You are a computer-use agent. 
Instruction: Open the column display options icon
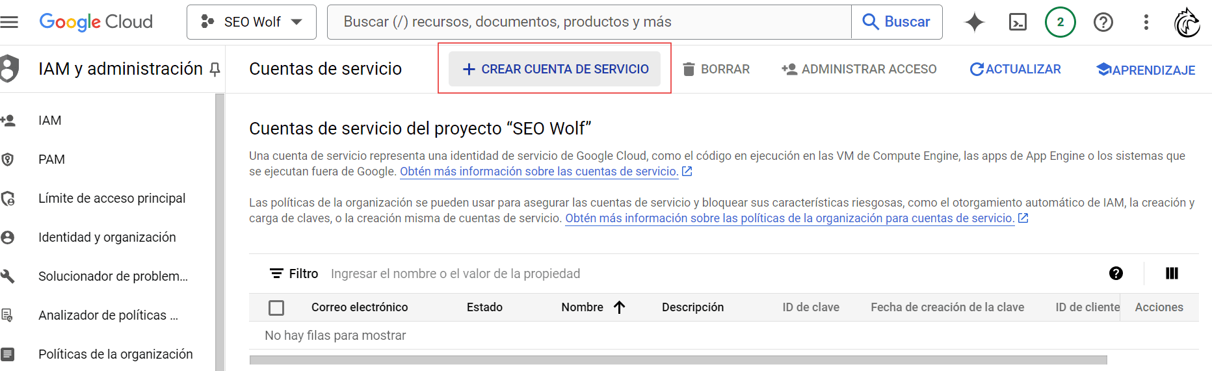1172,274
